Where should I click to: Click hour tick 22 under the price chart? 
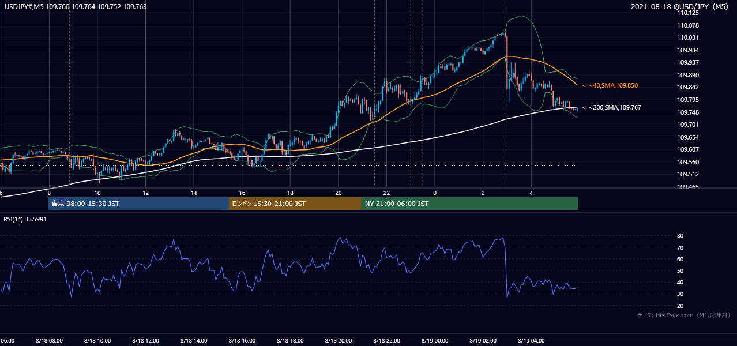pos(387,193)
